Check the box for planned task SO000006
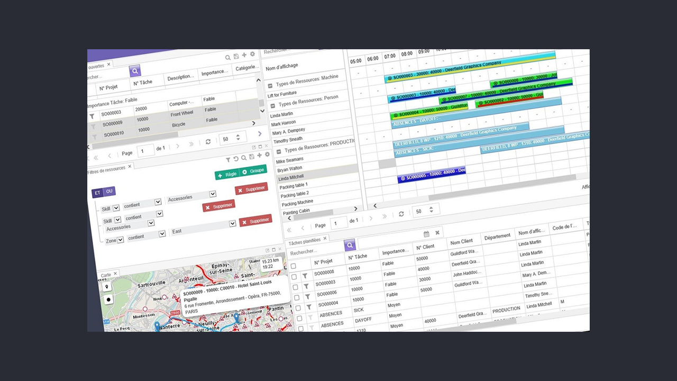This screenshot has height=381, width=677. (x=297, y=297)
